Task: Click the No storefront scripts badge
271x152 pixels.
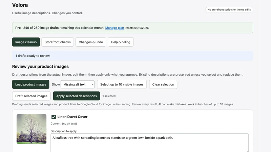Action: (229, 10)
